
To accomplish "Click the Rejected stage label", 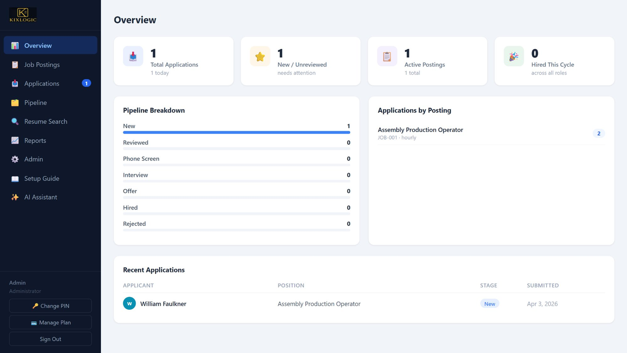I will click(134, 224).
